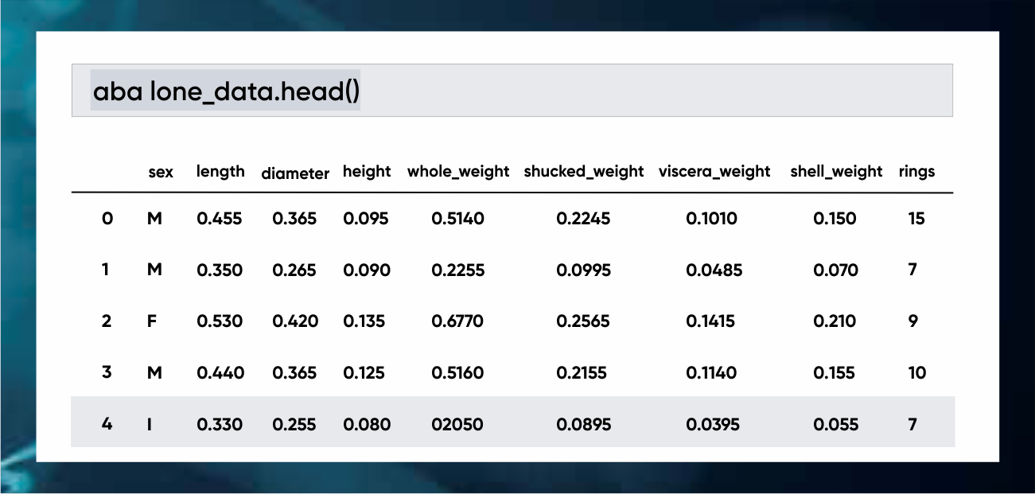Click row index 0
Image resolution: width=1035 pixels, height=494 pixels.
[107, 218]
